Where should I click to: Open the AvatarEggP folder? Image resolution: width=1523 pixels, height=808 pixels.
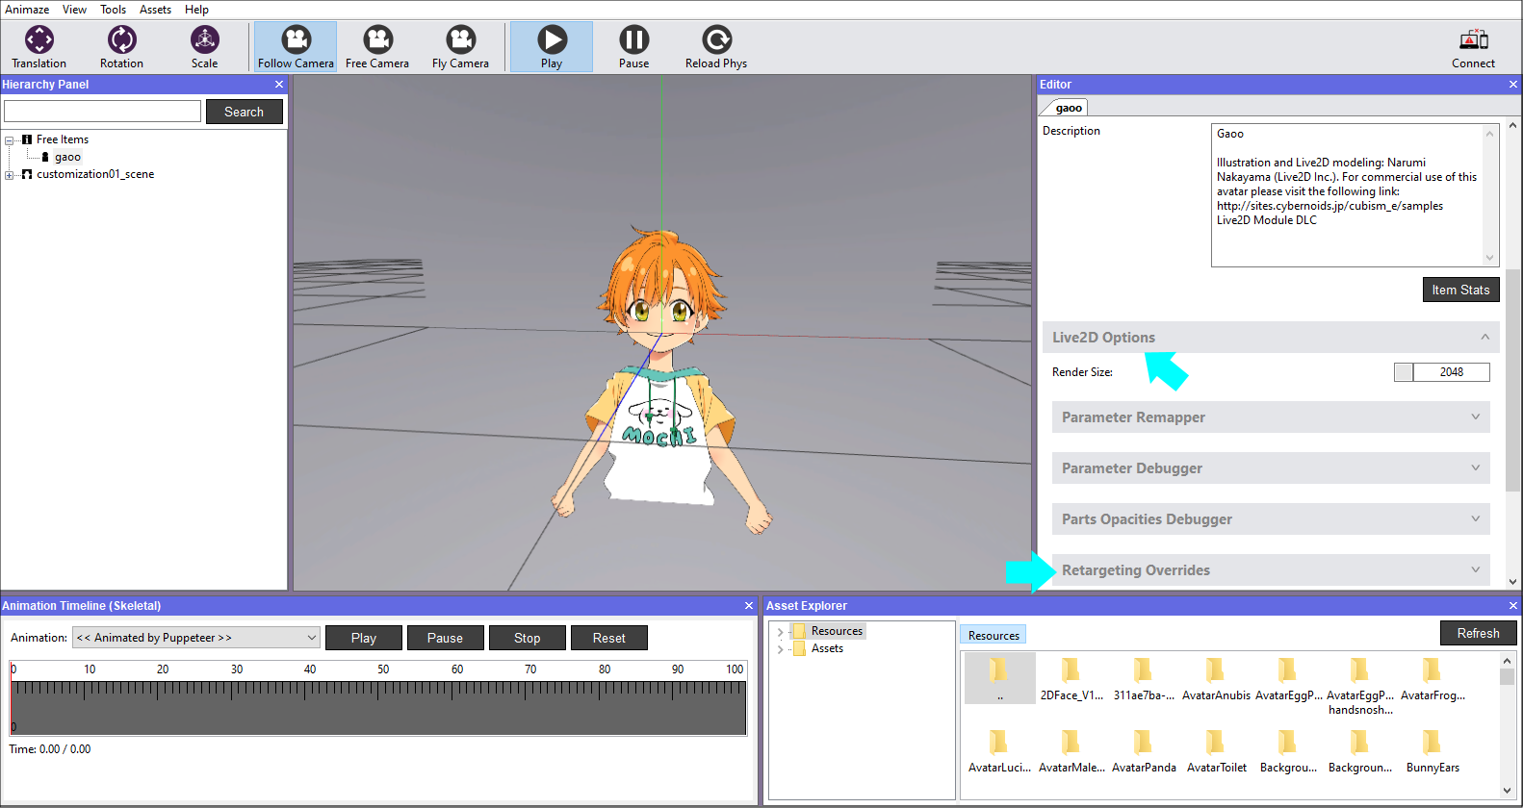(x=1288, y=679)
